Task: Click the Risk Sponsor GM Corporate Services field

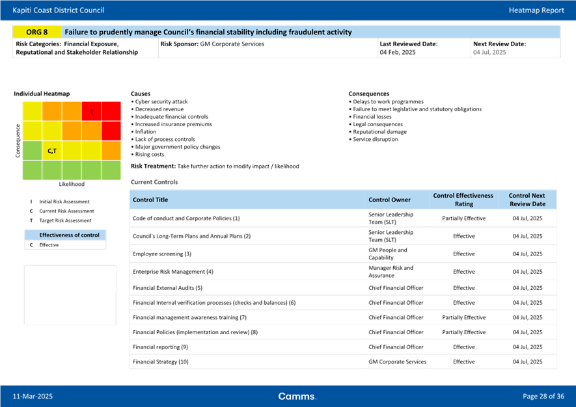Action: tap(212, 44)
